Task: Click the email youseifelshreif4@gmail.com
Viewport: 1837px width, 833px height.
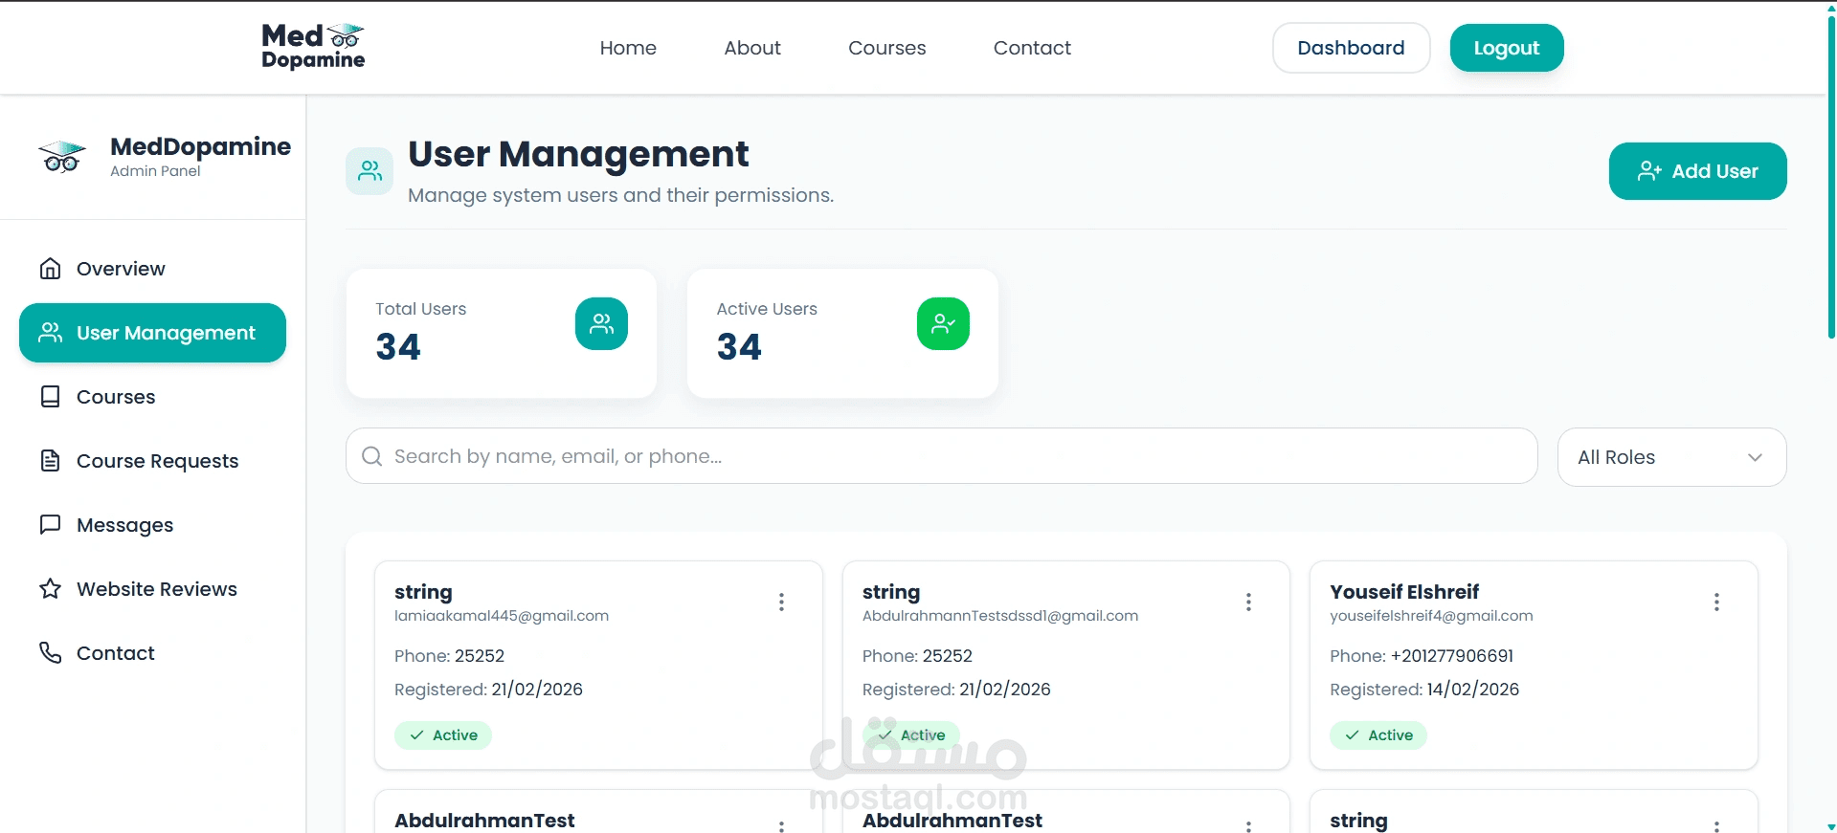Action: pos(1431,616)
